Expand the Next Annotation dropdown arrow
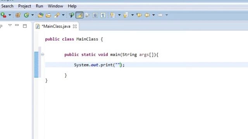The width and height of the screenshot is (248, 139). click(x=119, y=15)
